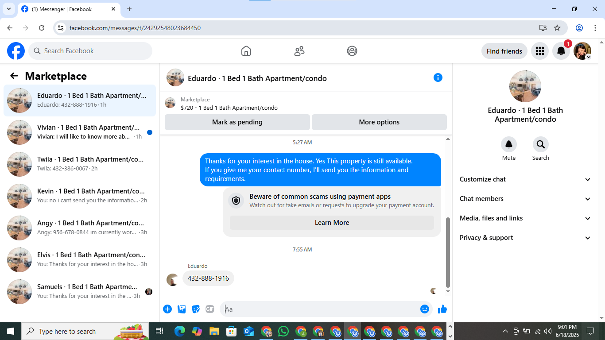The width and height of the screenshot is (605, 340).
Task: Show hidden system tray icons
Action: click(x=505, y=331)
